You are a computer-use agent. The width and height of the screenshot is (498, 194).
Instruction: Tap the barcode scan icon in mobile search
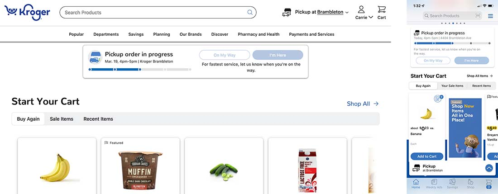pyautogui.click(x=478, y=15)
